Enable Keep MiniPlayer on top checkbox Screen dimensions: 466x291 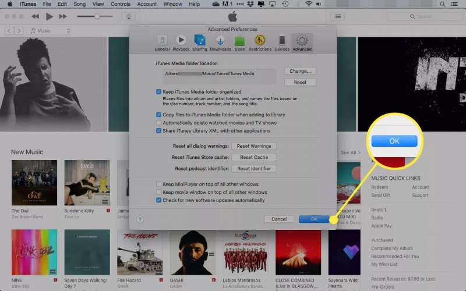158,184
